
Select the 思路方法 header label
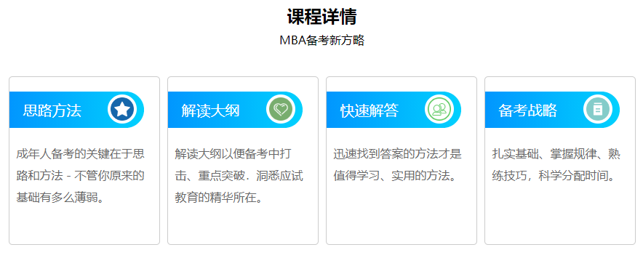pyautogui.click(x=52, y=110)
